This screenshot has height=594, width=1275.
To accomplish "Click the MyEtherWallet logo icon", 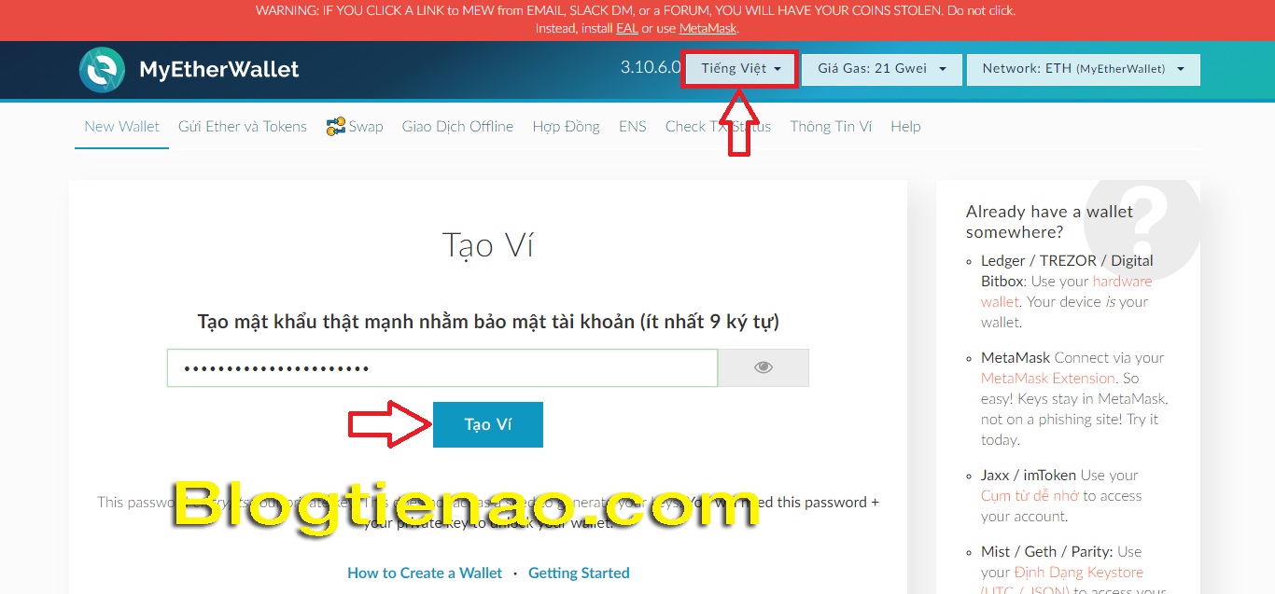I will click(x=102, y=70).
